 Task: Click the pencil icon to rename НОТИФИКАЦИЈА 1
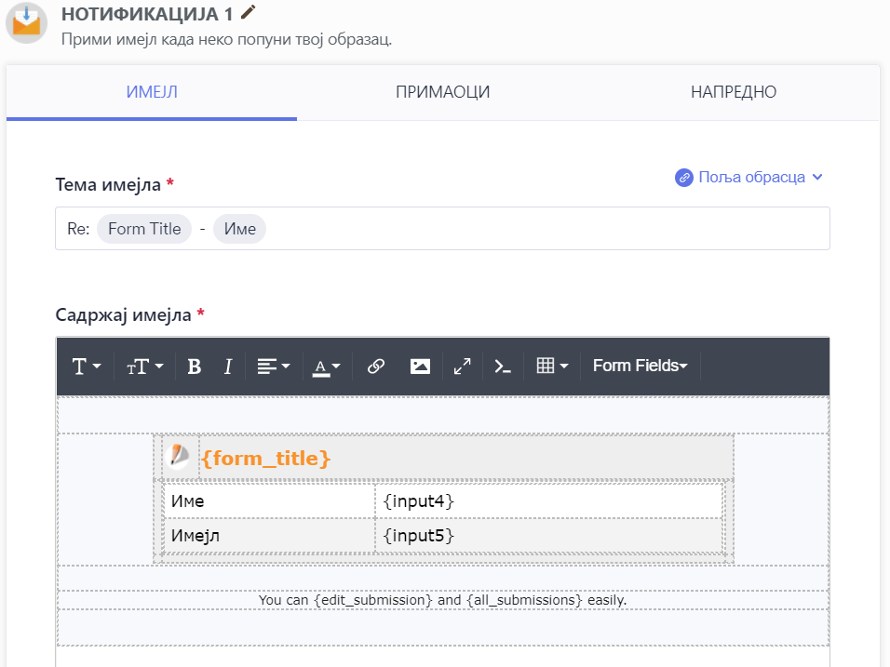[x=248, y=12]
